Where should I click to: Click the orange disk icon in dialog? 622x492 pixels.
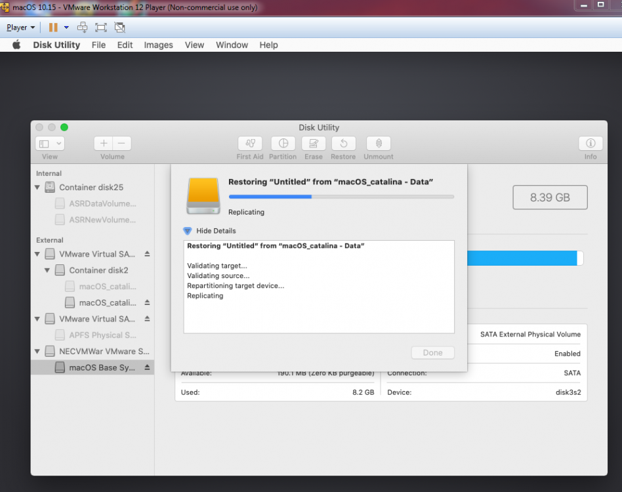203,196
